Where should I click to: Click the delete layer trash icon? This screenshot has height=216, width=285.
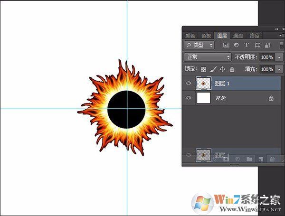(x=272, y=159)
